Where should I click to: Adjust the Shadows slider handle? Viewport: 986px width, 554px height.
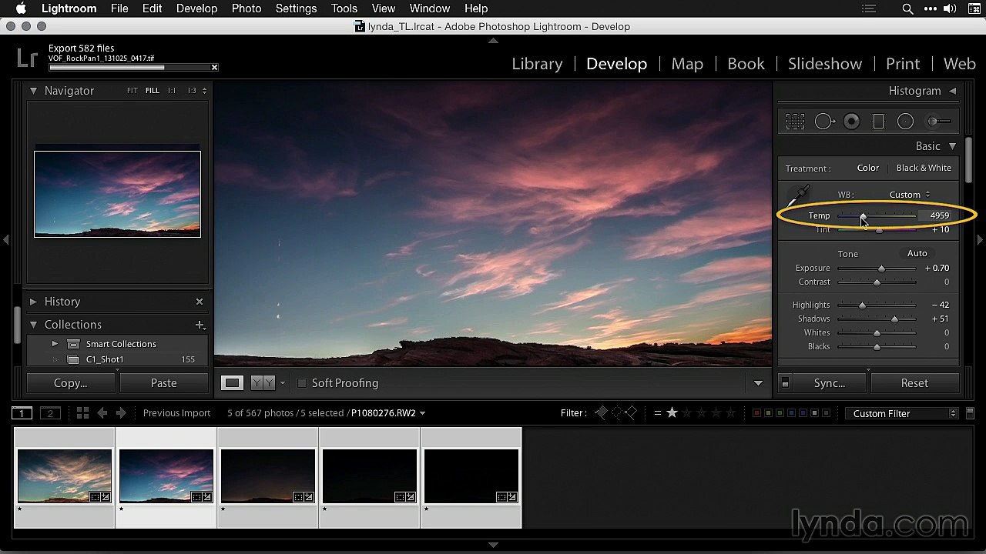894,319
